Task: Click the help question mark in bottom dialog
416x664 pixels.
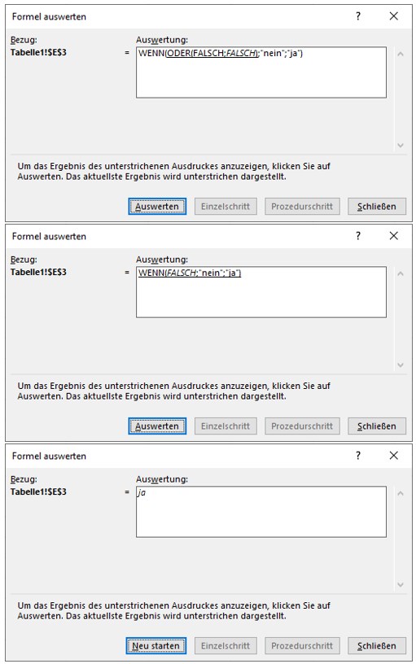Action: 358,456
